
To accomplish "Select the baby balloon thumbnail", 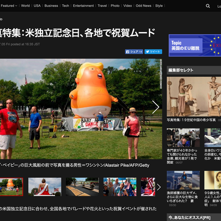I will [12, 187].
